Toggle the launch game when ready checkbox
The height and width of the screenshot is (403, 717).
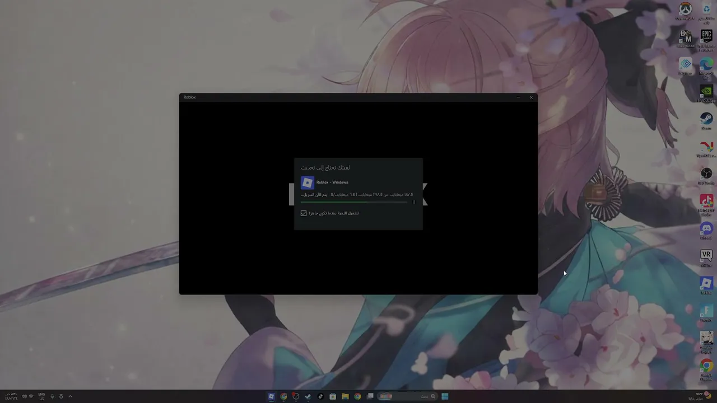(304, 213)
